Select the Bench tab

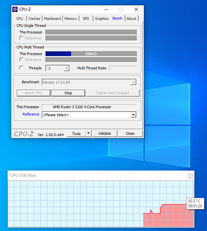click(x=117, y=18)
